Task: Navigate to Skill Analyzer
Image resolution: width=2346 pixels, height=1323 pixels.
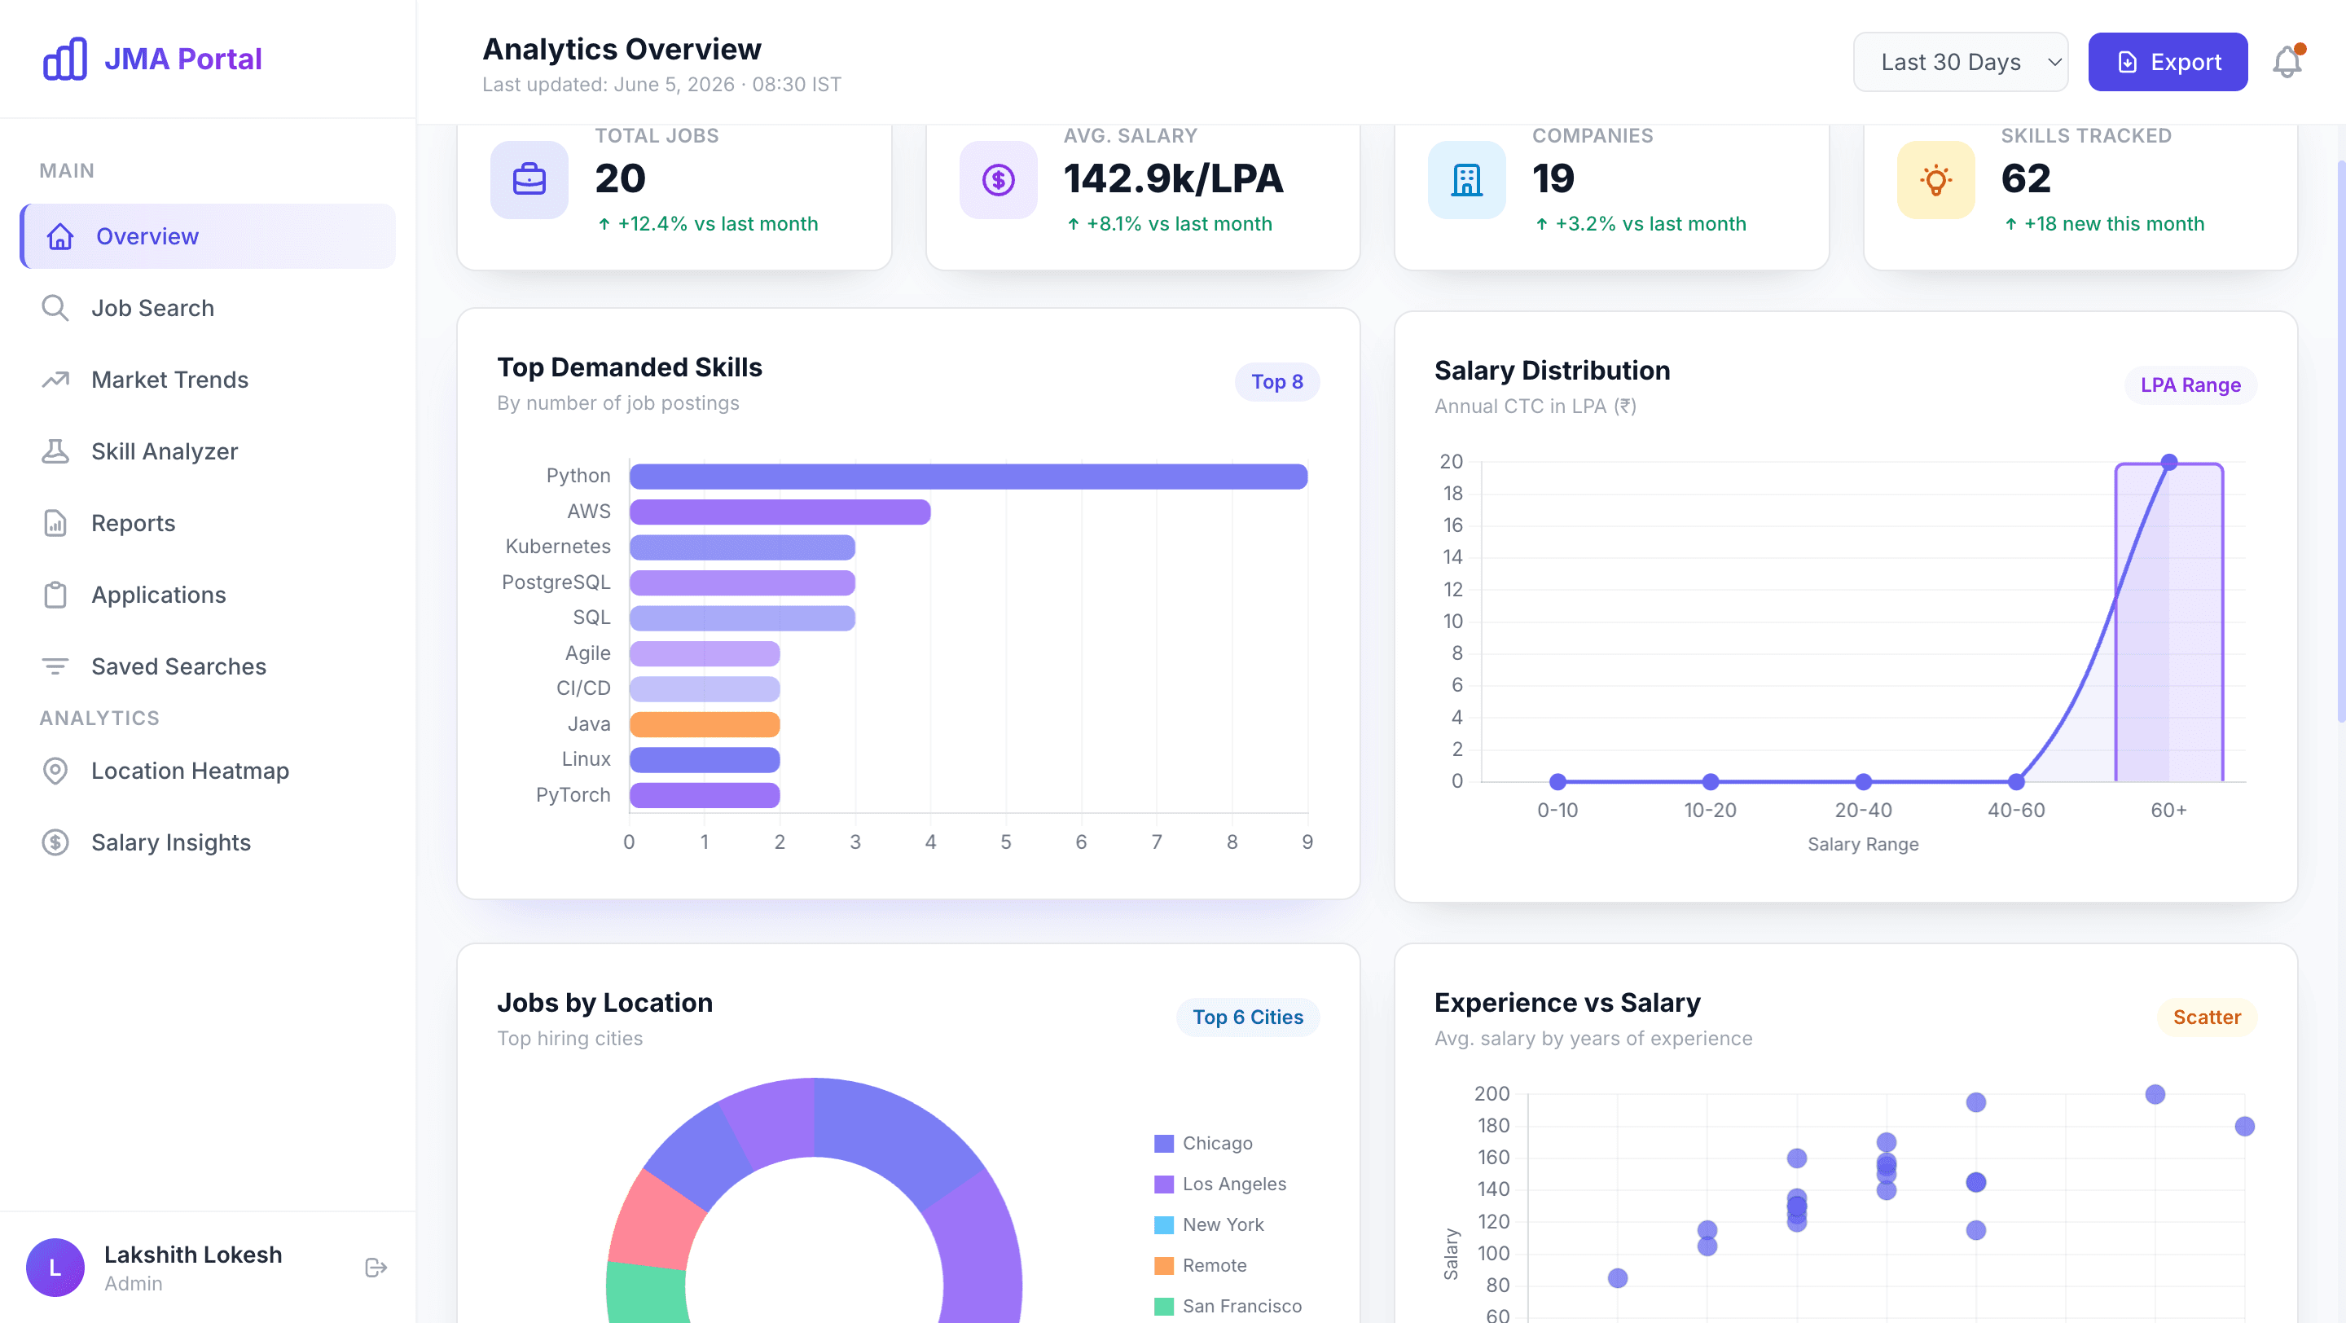Action: click(x=209, y=451)
